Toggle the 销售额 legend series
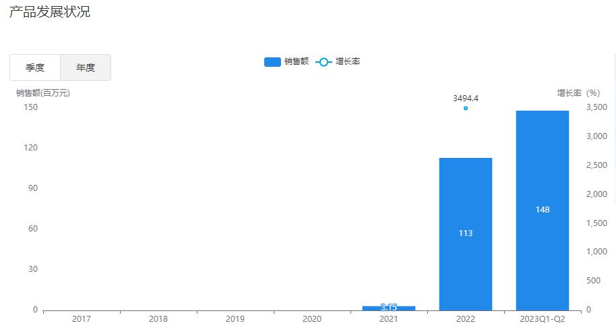Image resolution: width=616 pixels, height=334 pixels. (286, 62)
